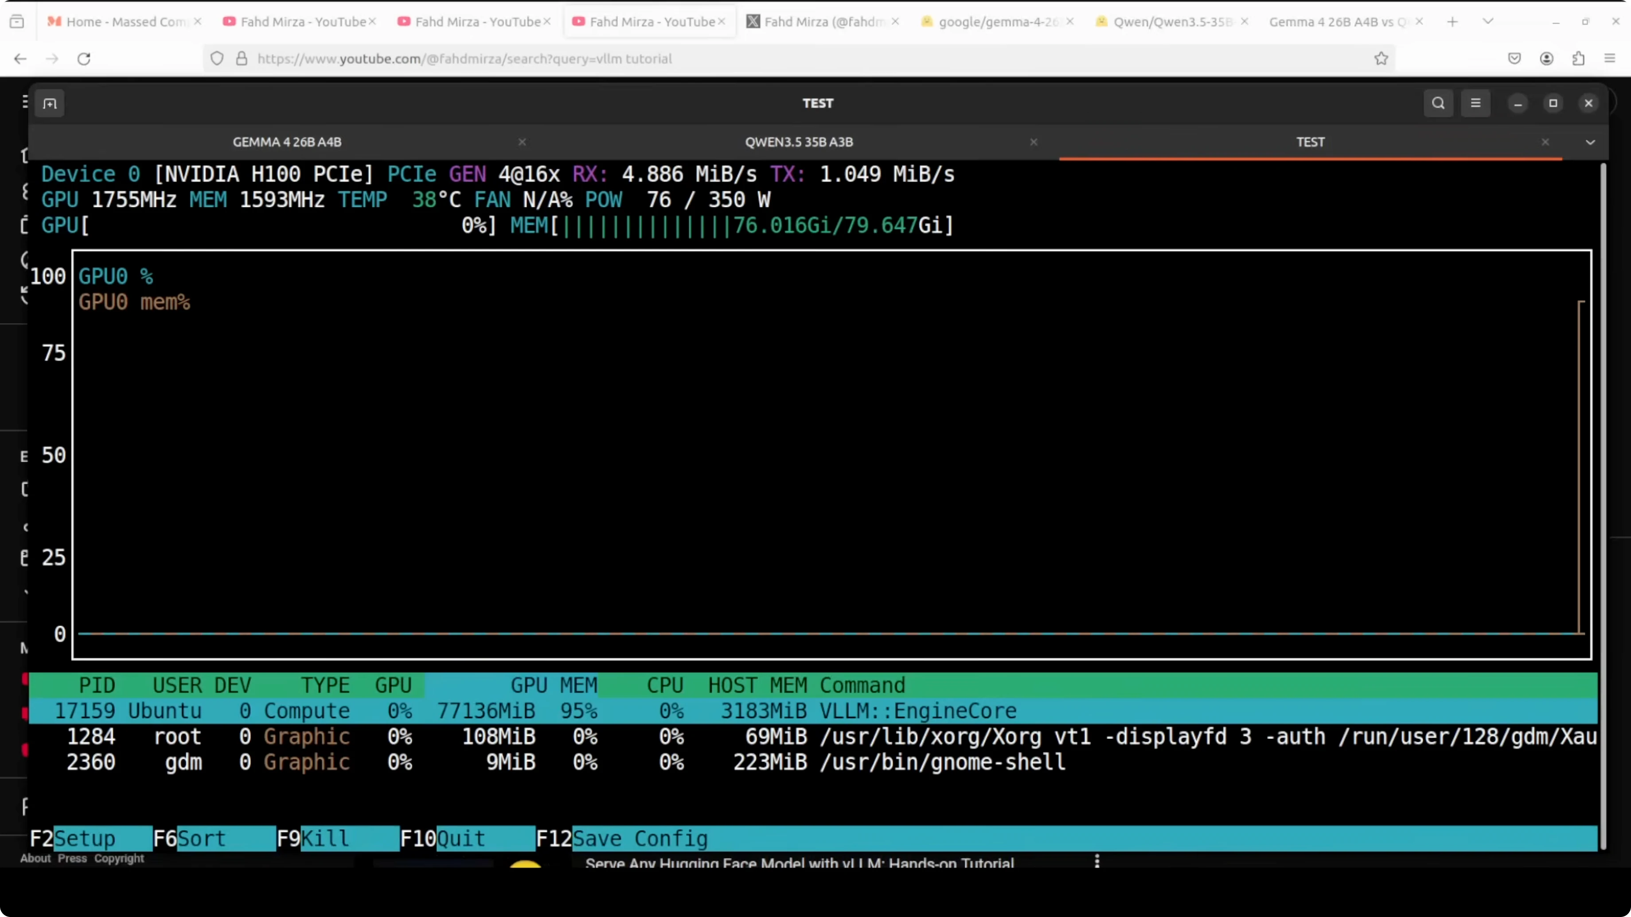Click F9 Kill in the footer

pos(324,839)
